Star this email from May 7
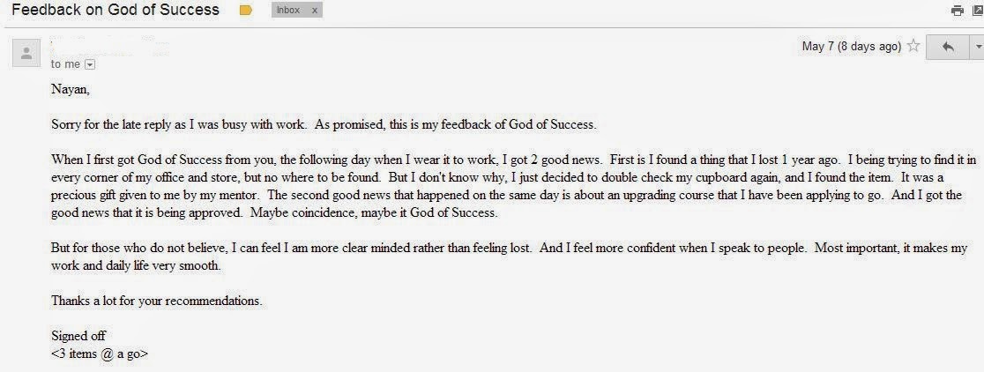Screen dimensions: 984x372 [x=913, y=46]
